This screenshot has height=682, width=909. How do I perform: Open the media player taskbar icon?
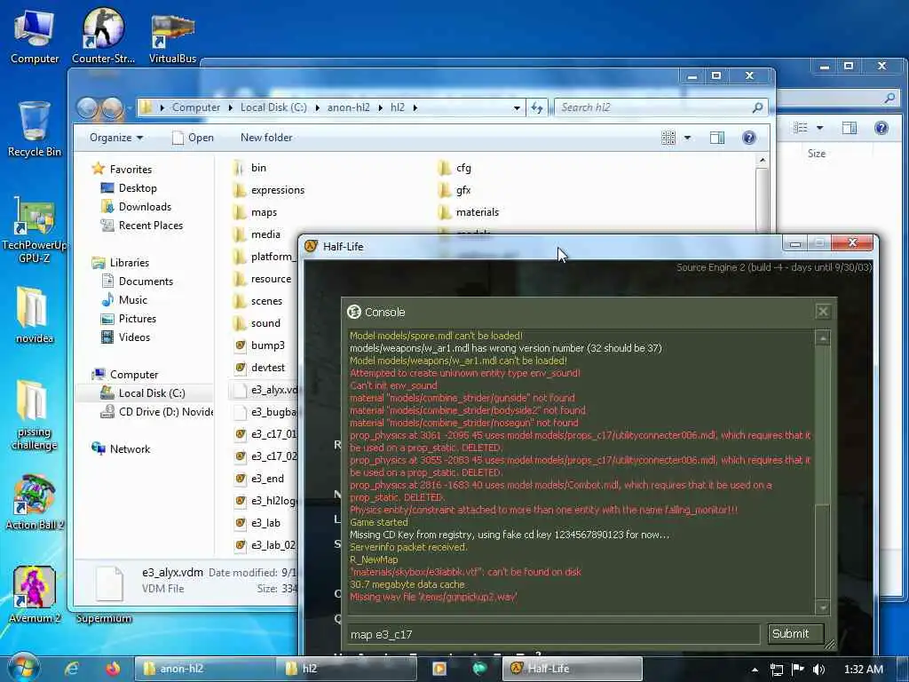pos(439,669)
